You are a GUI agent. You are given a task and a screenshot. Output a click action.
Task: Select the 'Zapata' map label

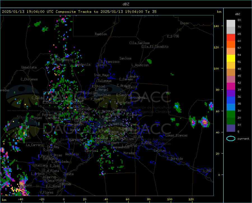pos(69,174)
